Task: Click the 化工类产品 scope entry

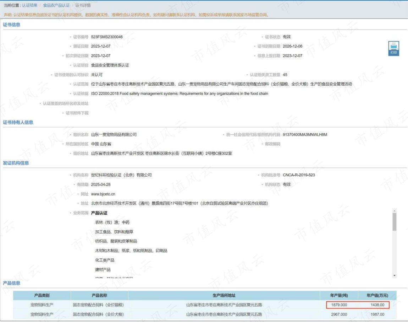Action: click(x=105, y=260)
